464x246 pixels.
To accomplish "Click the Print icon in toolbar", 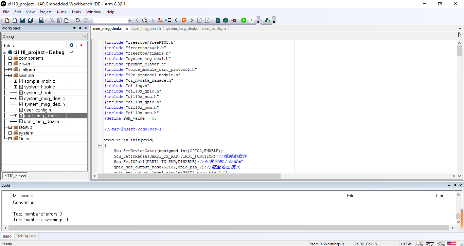I will pos(41,20).
